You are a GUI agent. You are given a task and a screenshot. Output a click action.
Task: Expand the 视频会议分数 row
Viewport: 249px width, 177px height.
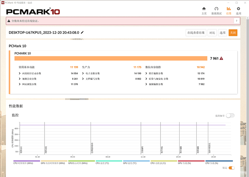[x=20, y=79]
